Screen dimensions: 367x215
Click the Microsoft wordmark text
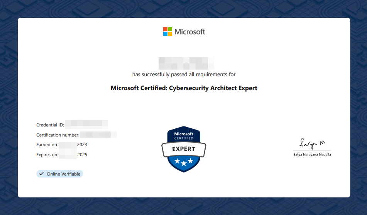(x=190, y=32)
